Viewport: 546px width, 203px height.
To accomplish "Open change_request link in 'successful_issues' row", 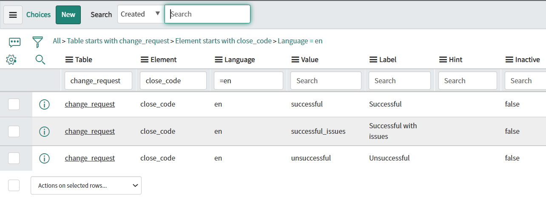I will (90, 131).
